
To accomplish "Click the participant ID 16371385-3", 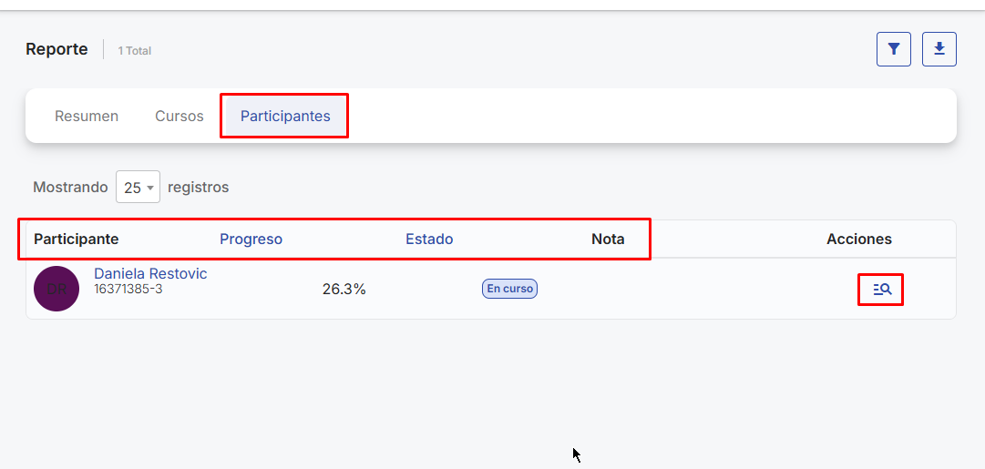I will [128, 290].
